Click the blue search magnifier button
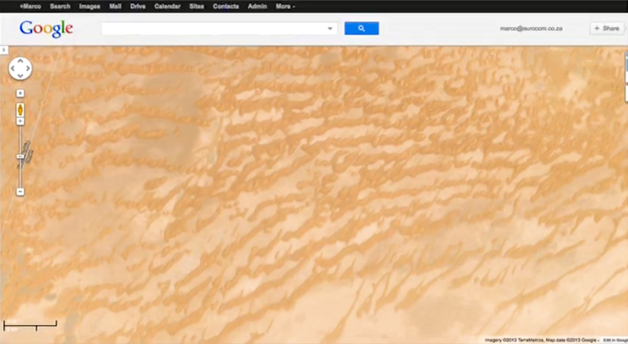 tap(361, 28)
